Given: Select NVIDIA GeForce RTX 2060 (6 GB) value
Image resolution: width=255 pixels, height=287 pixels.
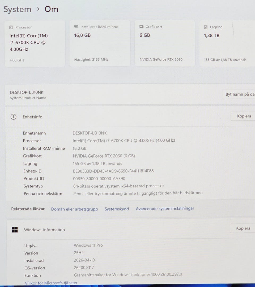Looking at the screenshot, I should point(104,156).
